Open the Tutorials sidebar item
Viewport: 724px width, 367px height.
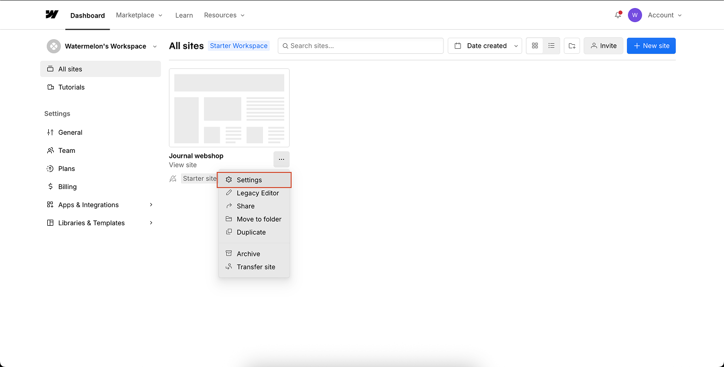click(101, 87)
